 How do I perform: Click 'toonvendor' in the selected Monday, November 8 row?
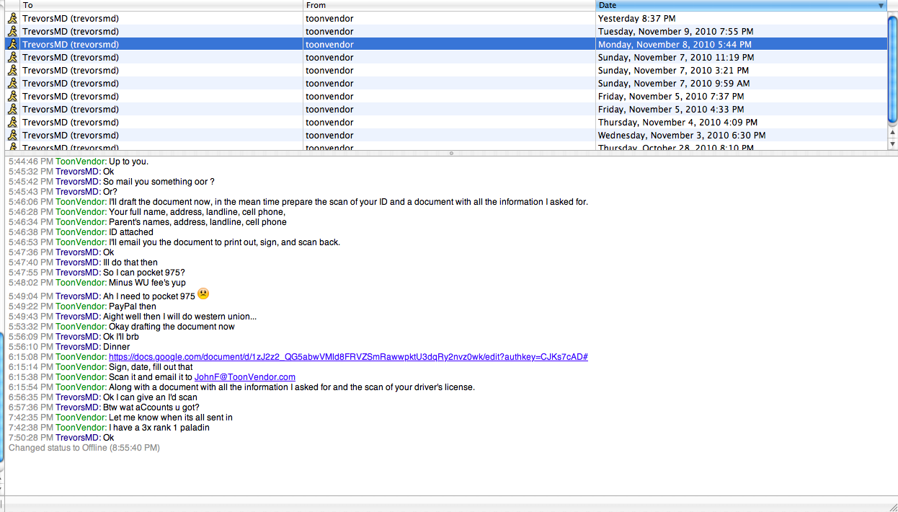329,44
